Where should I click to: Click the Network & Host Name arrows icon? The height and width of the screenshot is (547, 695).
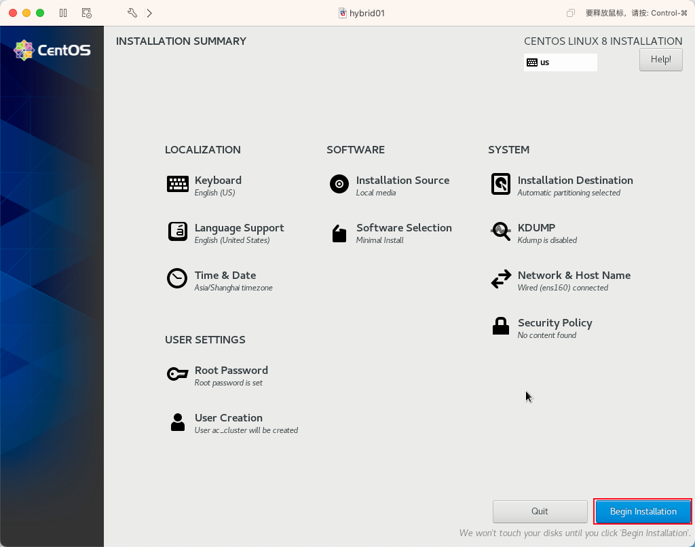pos(501,279)
